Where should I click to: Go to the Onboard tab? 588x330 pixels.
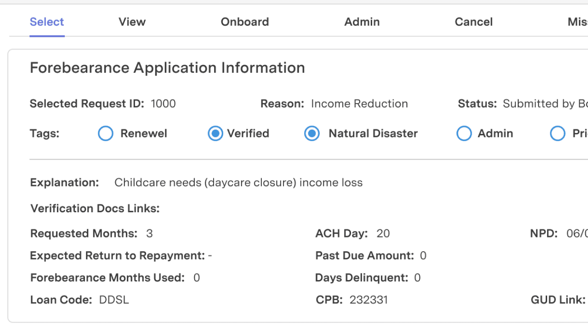point(245,22)
